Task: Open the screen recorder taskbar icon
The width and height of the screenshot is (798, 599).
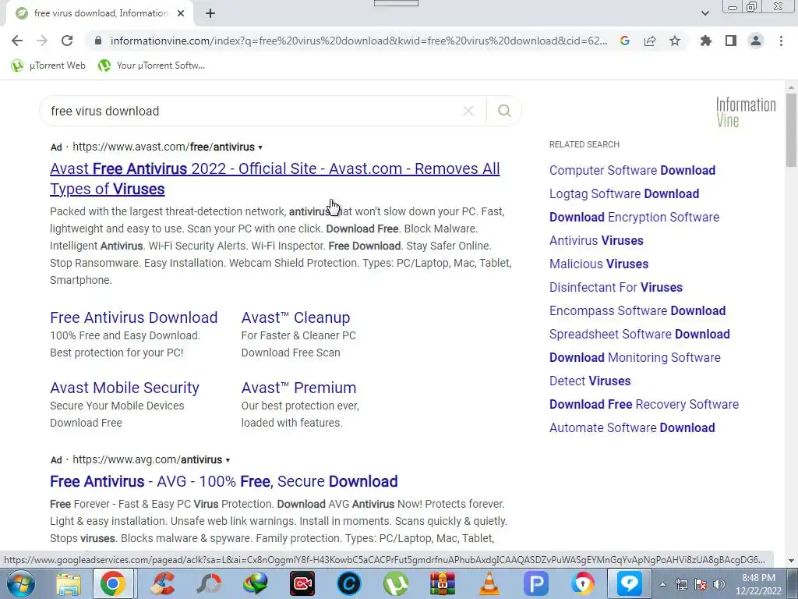Action: (x=302, y=583)
